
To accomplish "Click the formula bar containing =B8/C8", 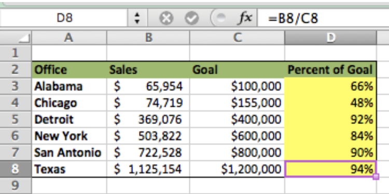I will point(323,18).
